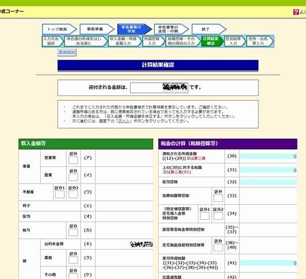This screenshot has height=279, width=306.
Task: Open the 申告書等の送信・印刷 step
Action: 171,29
